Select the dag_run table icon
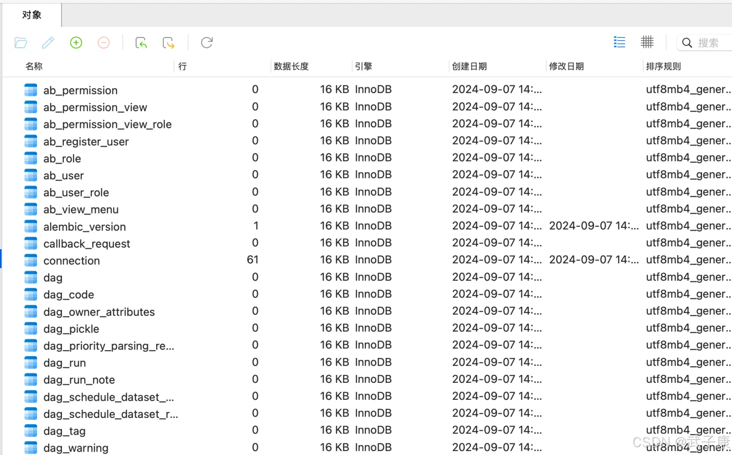 (31, 362)
